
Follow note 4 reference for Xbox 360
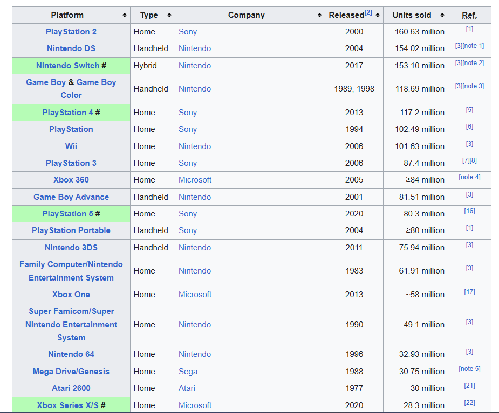pos(469,177)
